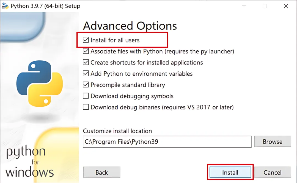Minimize the setup window
The width and height of the screenshot is (297, 183).
[x=244, y=6]
